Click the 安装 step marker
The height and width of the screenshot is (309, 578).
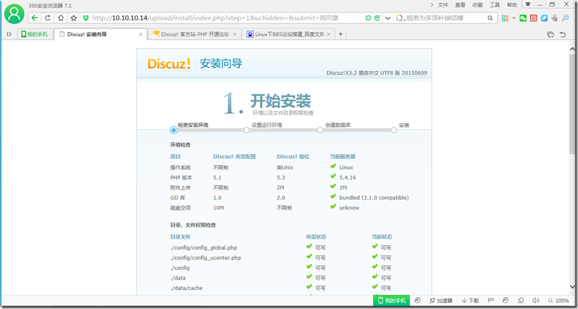tap(394, 130)
